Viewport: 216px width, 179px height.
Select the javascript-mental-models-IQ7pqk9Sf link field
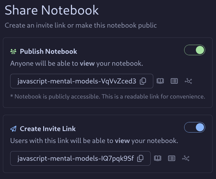coord(75,158)
